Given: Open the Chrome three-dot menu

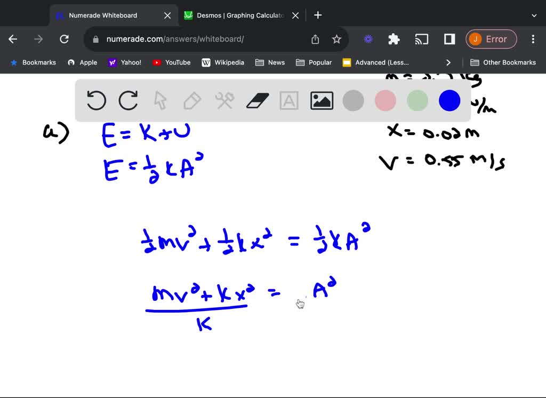Looking at the screenshot, I should coord(533,39).
